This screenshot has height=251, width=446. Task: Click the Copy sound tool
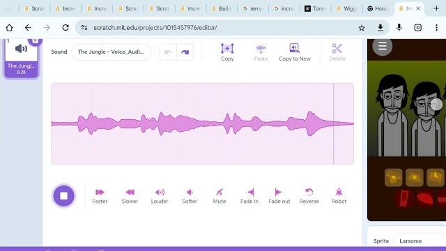tap(227, 52)
